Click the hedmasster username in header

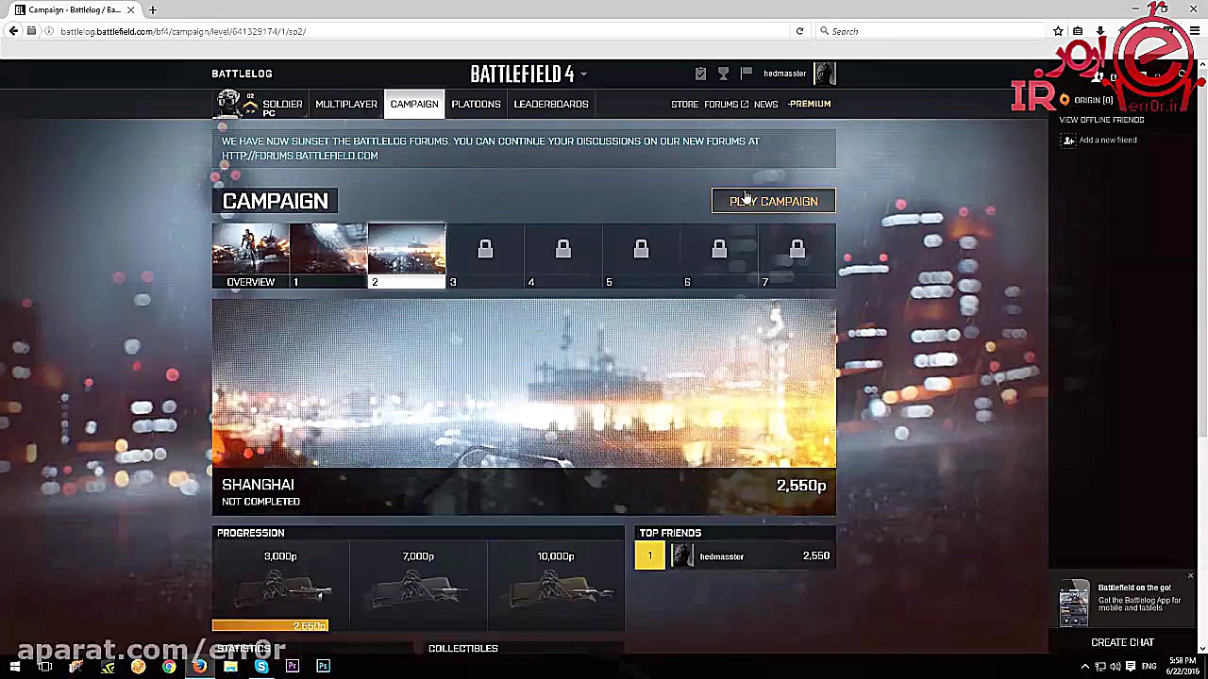(x=785, y=74)
